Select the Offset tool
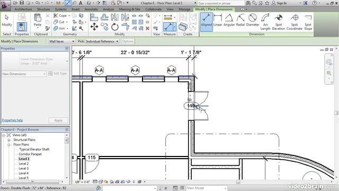339x191 pixels. pyautogui.click(x=104, y=17)
